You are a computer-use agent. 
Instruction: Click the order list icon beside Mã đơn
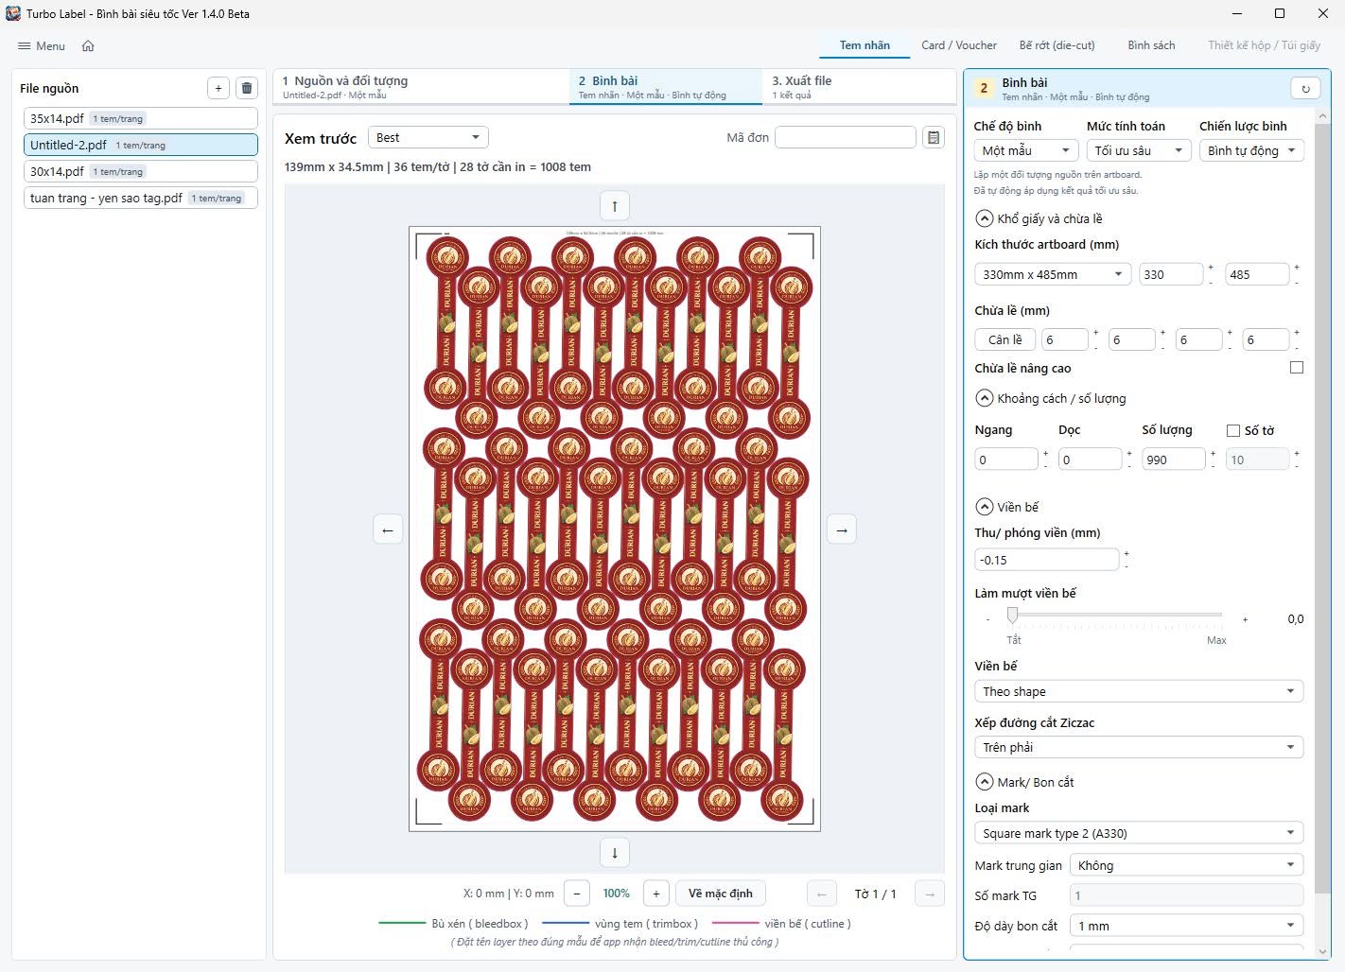click(x=934, y=138)
